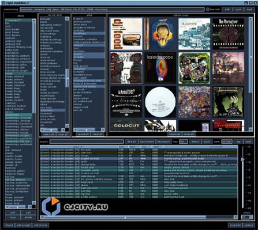
Task: Click the key value field
Action: pyautogui.click(x=184, y=141)
